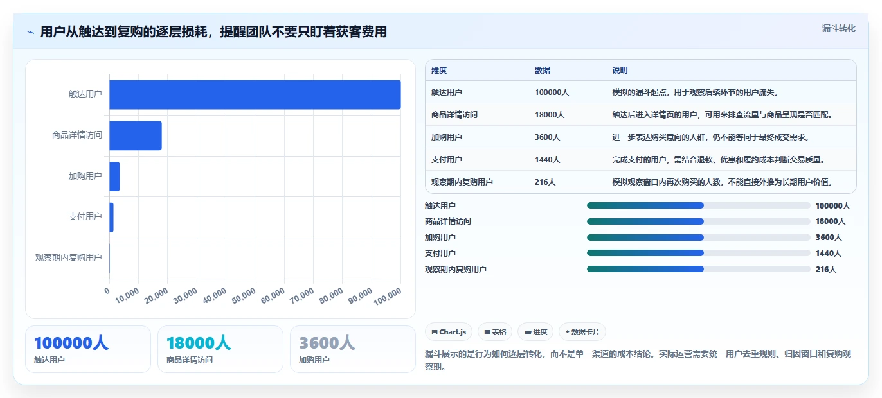Click 支付用户 in the table's first column

(x=447, y=160)
